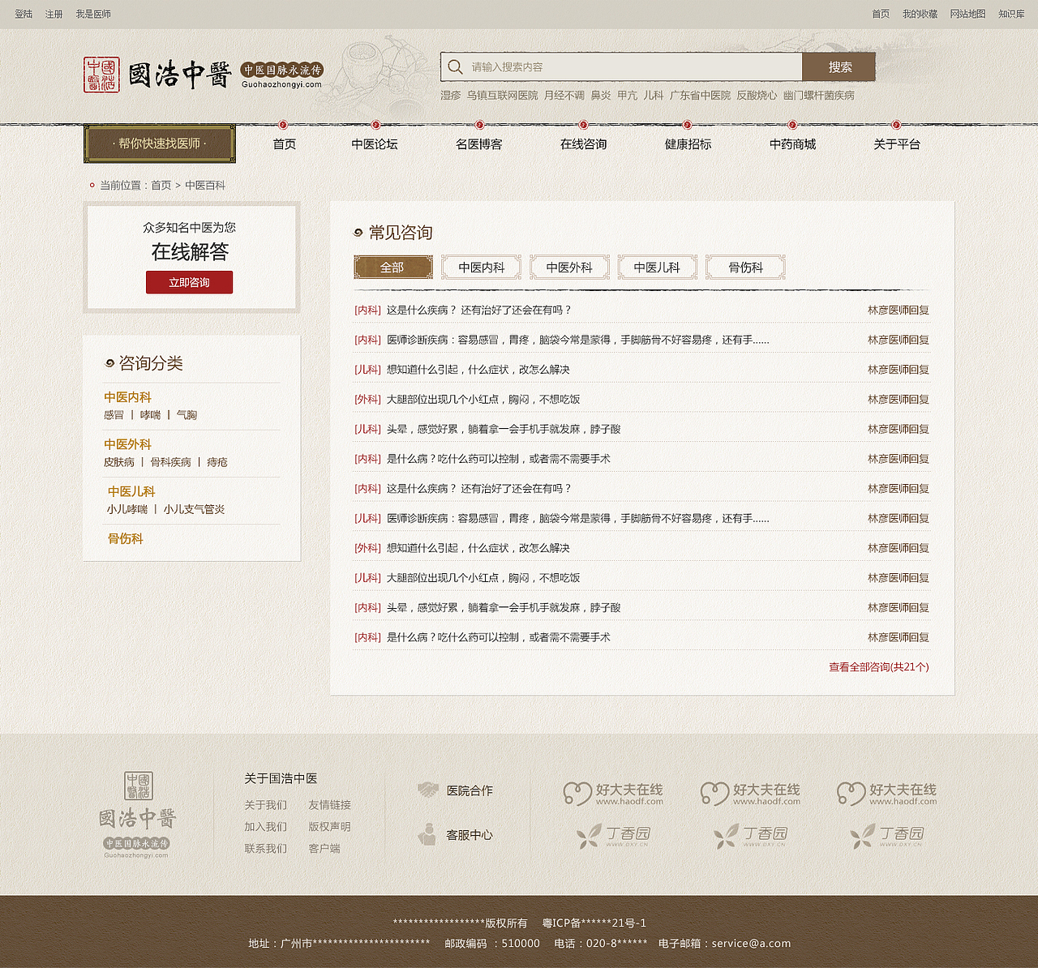Open sidebar category 中医外科
Screen dimensions: 1038x968
tap(127, 444)
